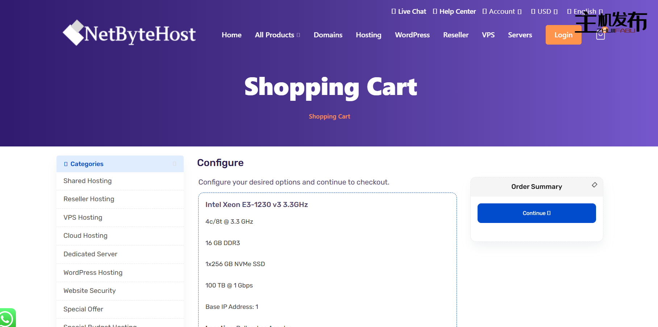Open the Website Security category
Viewport: 658px width, 327px height.
(x=120, y=291)
